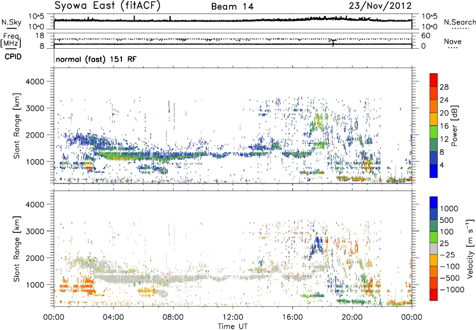Click the '500' label on Velocity colorbar
The height and width of the screenshot is (330, 476).
pos(447,220)
